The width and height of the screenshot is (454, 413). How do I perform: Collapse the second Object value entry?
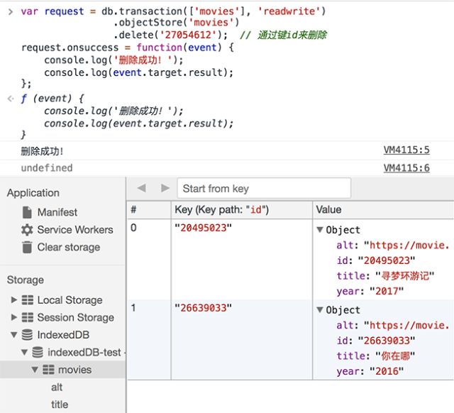(x=320, y=310)
